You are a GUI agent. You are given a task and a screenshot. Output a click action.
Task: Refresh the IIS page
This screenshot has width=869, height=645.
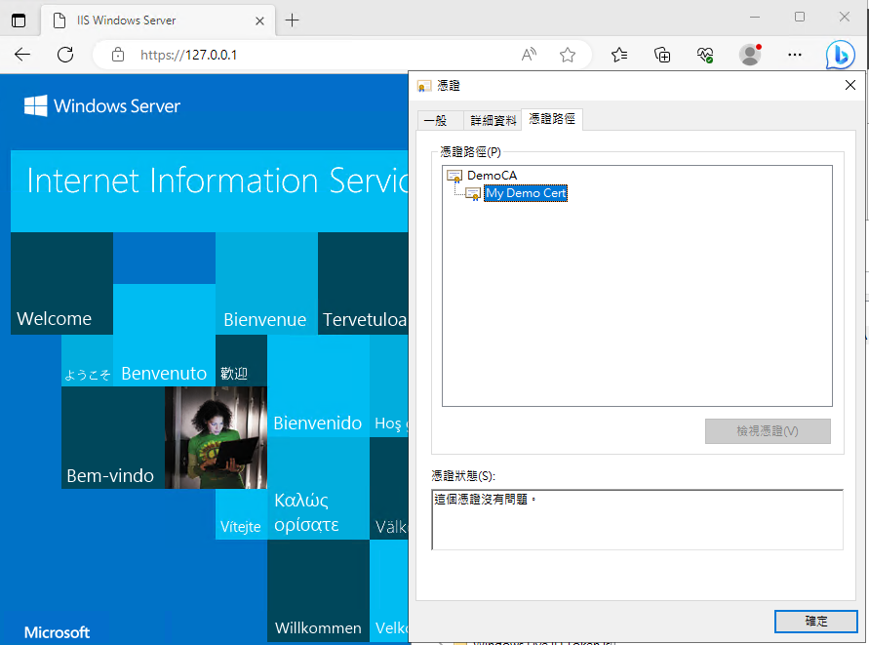click(65, 56)
